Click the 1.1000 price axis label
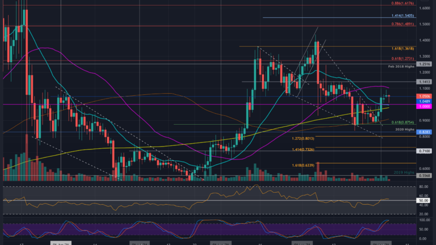This screenshot has height=245, width=436. (x=425, y=89)
